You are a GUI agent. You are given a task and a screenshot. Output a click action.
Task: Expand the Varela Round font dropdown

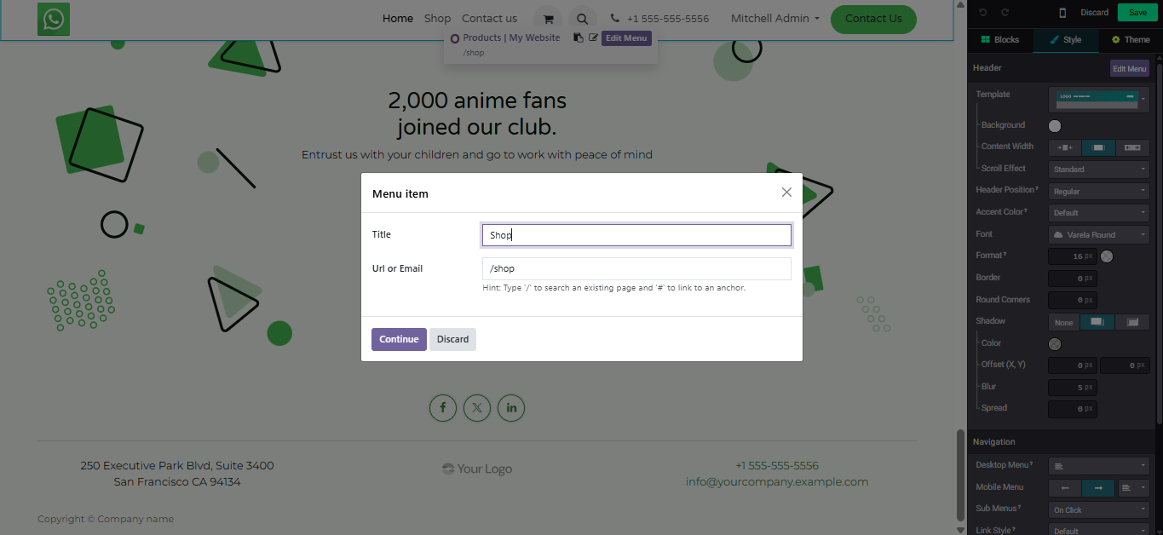[x=1098, y=234]
